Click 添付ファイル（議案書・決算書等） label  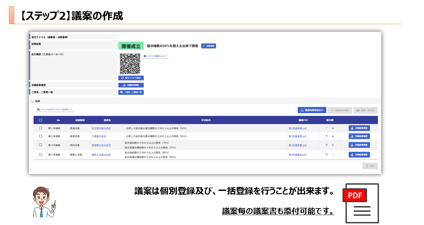pos(50,37)
